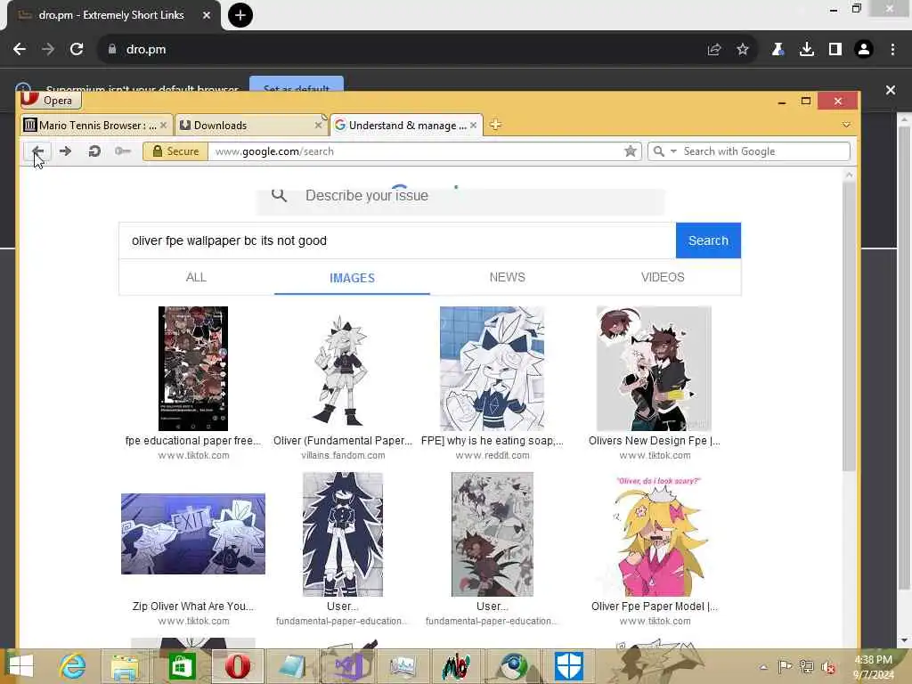Open the Supermium flask labs icon
Screen dimensions: 912x684
pyautogui.click(x=778, y=50)
